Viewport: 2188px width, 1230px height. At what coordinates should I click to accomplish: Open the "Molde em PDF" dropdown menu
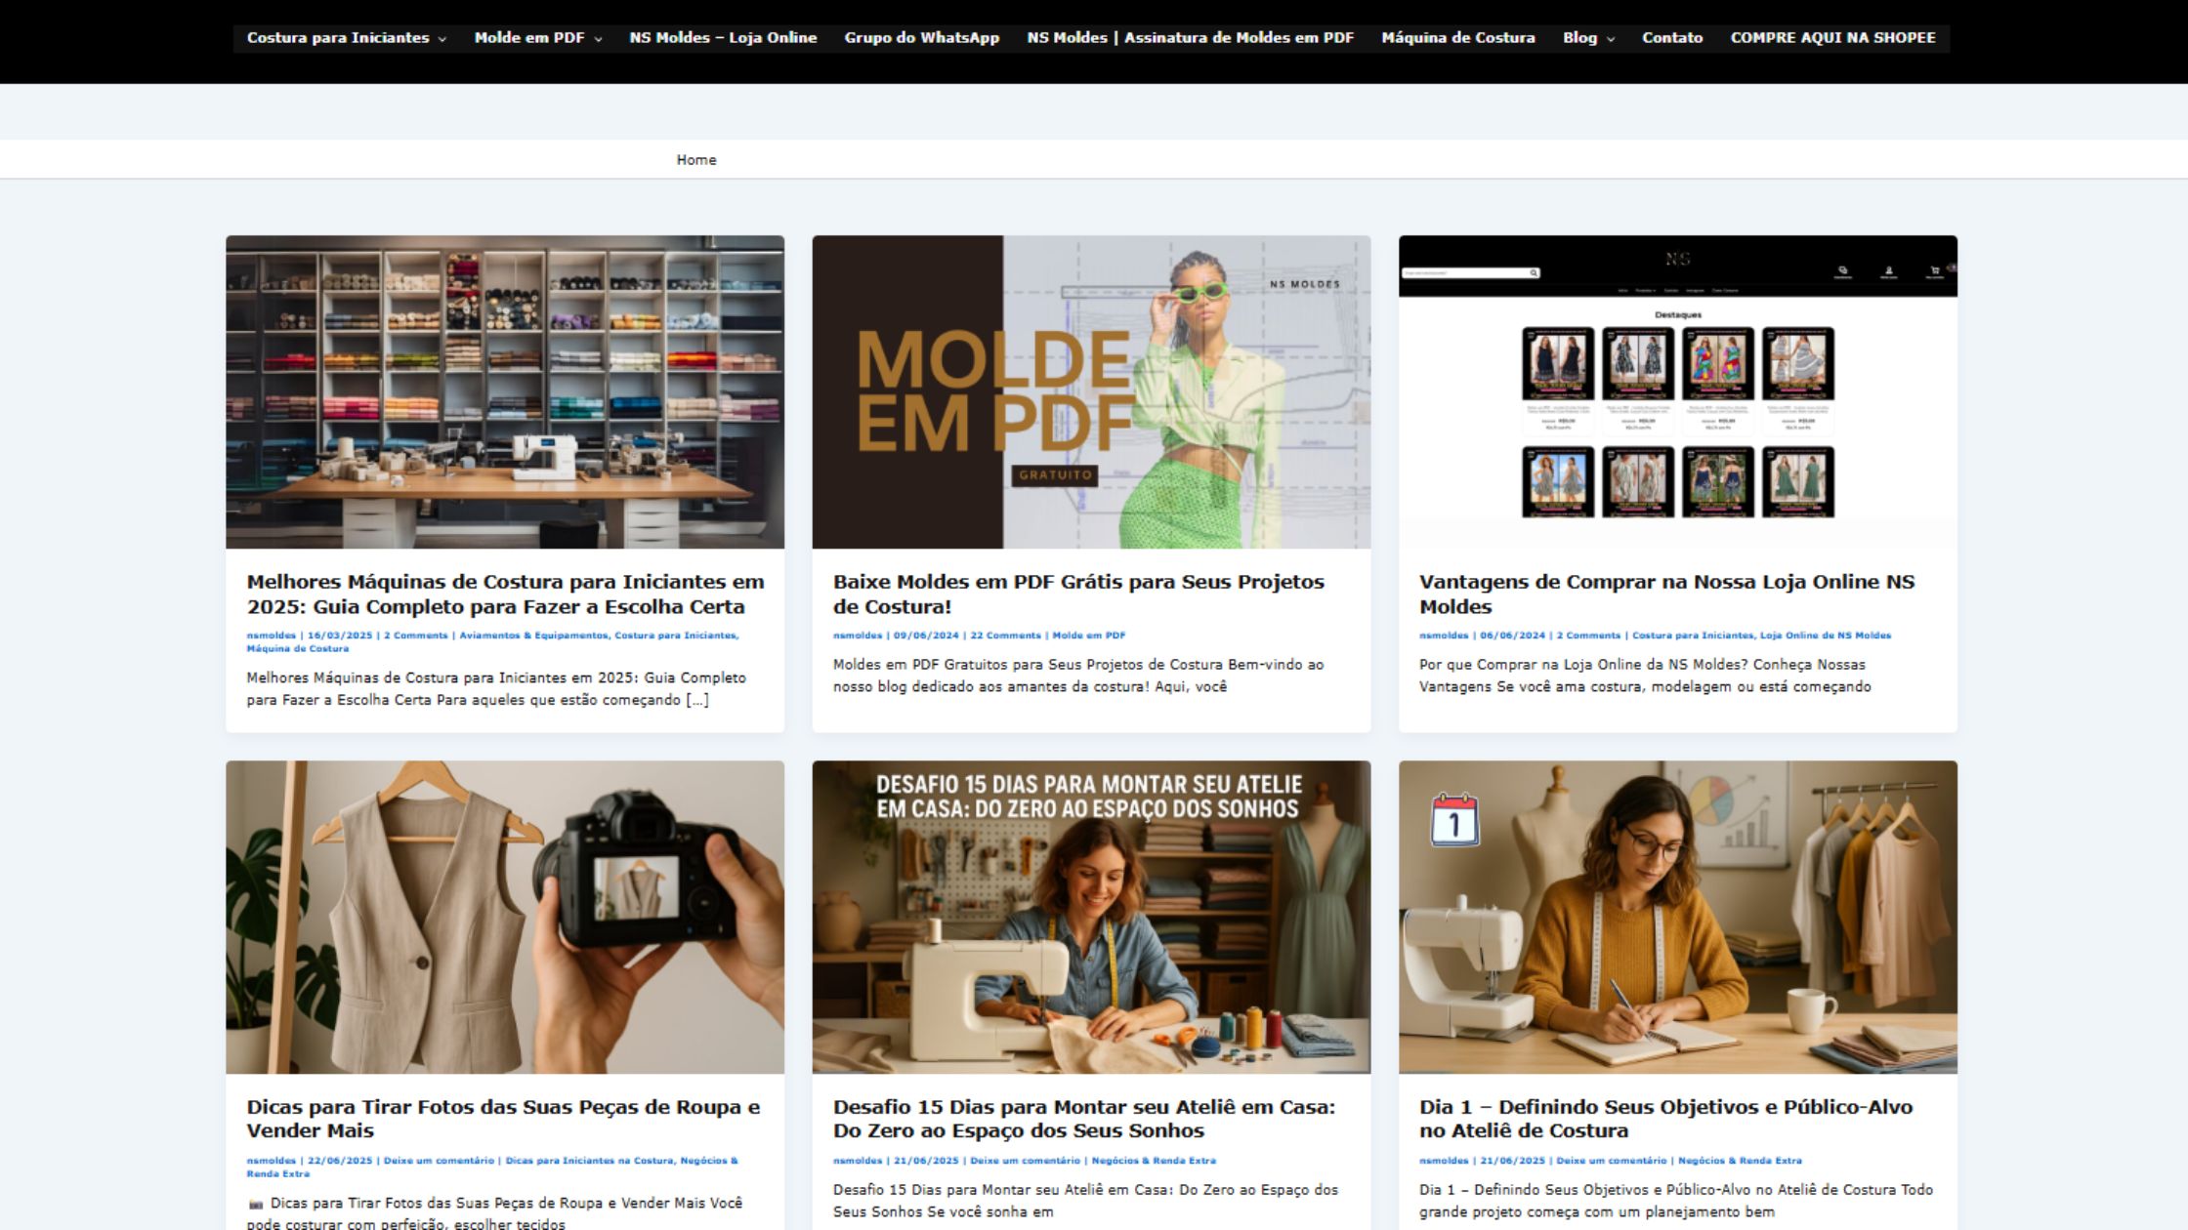(529, 38)
